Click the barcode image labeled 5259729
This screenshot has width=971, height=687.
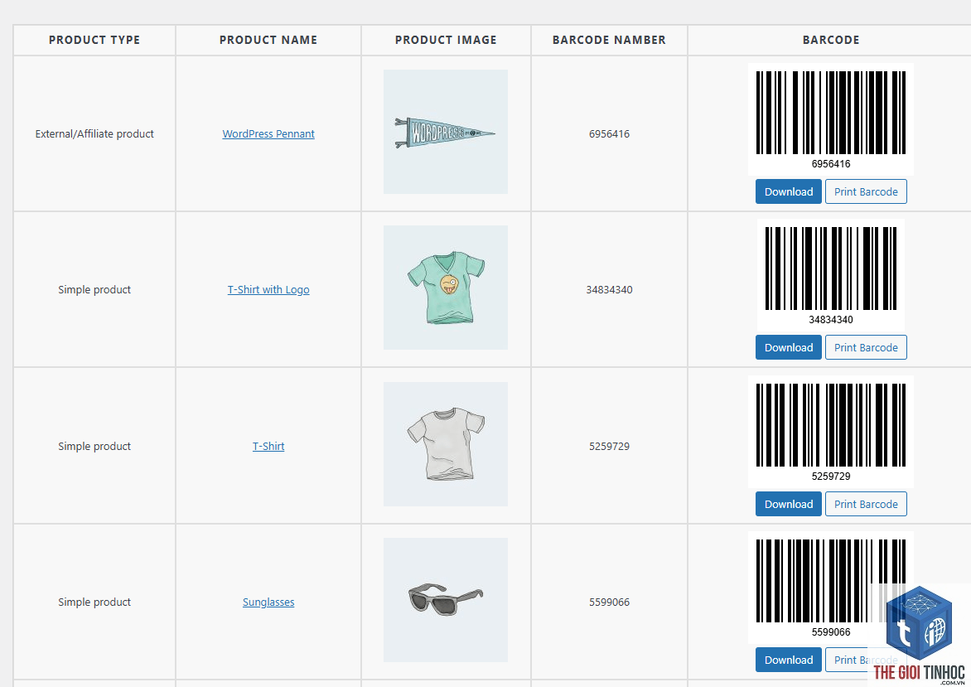pyautogui.click(x=830, y=431)
